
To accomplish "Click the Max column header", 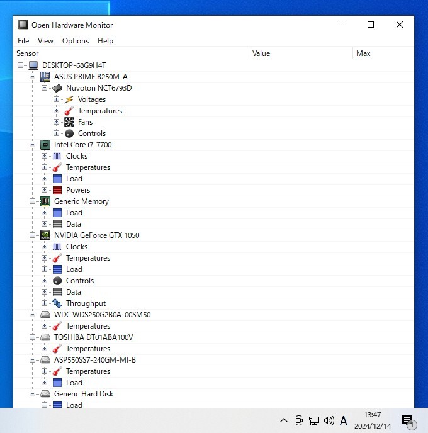I will [x=383, y=53].
